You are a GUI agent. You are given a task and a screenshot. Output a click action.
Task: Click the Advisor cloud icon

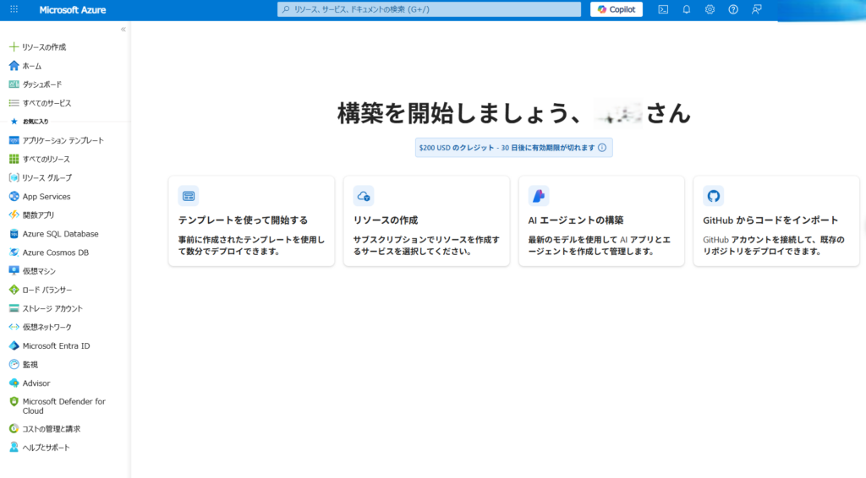click(x=14, y=383)
